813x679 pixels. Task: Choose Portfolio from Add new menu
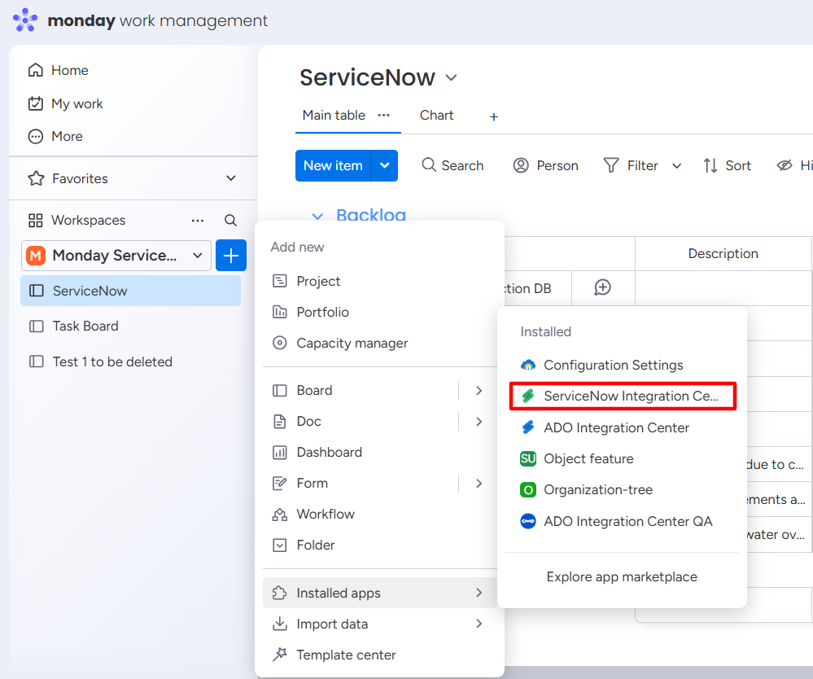379,313
